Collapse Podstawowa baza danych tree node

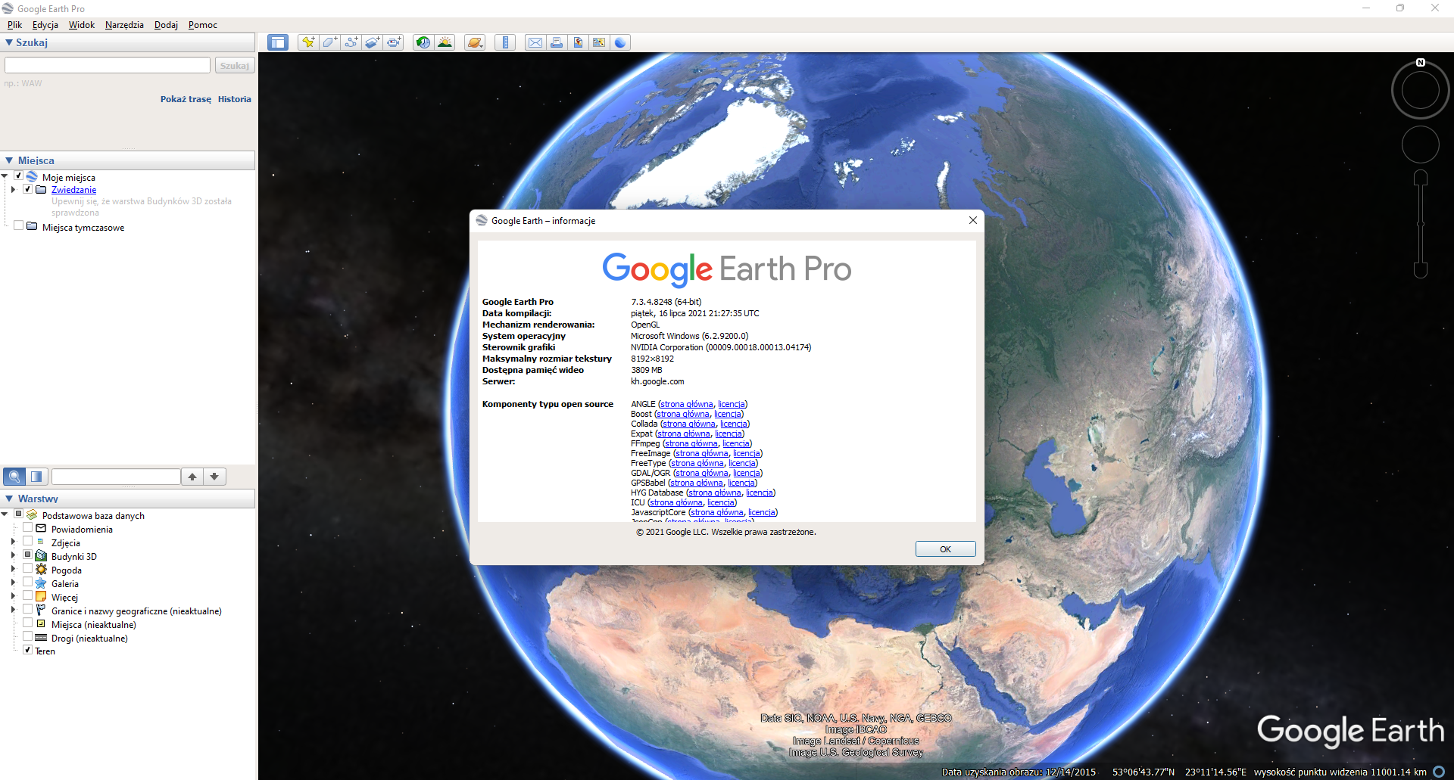[x=5, y=514]
